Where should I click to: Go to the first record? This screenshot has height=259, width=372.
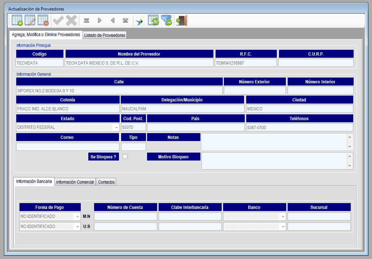point(87,21)
